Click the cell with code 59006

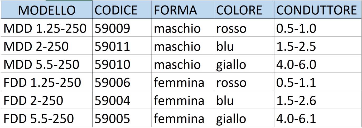122,82
